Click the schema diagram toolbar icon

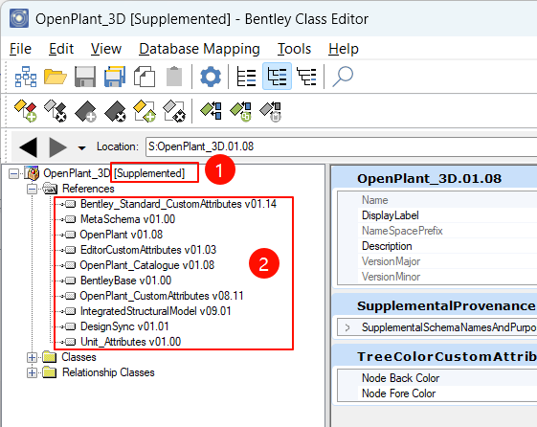tap(26, 77)
